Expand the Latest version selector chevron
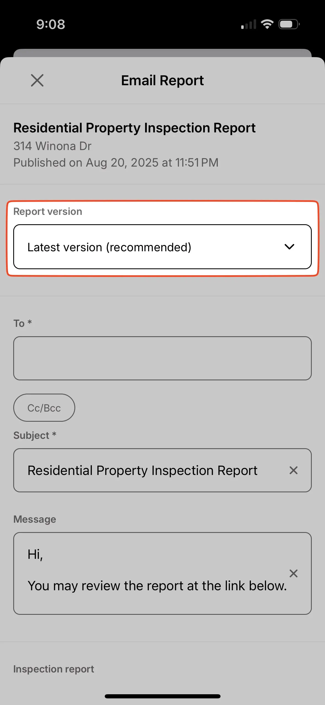Image resolution: width=325 pixels, height=705 pixels. (289, 247)
